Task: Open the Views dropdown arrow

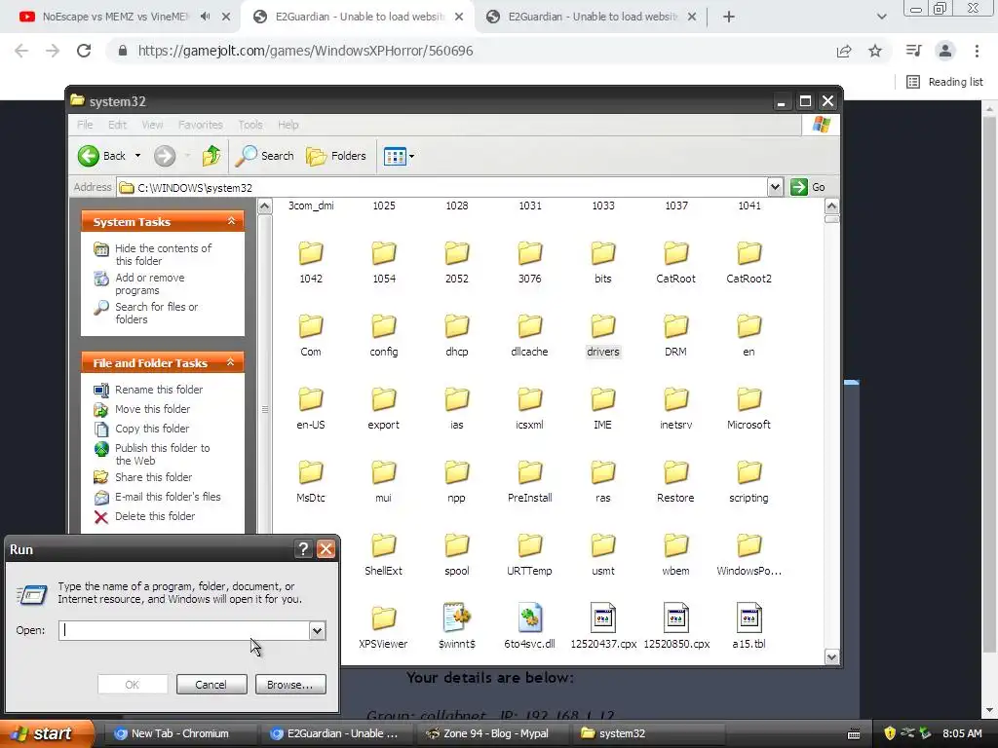Action: (x=412, y=156)
